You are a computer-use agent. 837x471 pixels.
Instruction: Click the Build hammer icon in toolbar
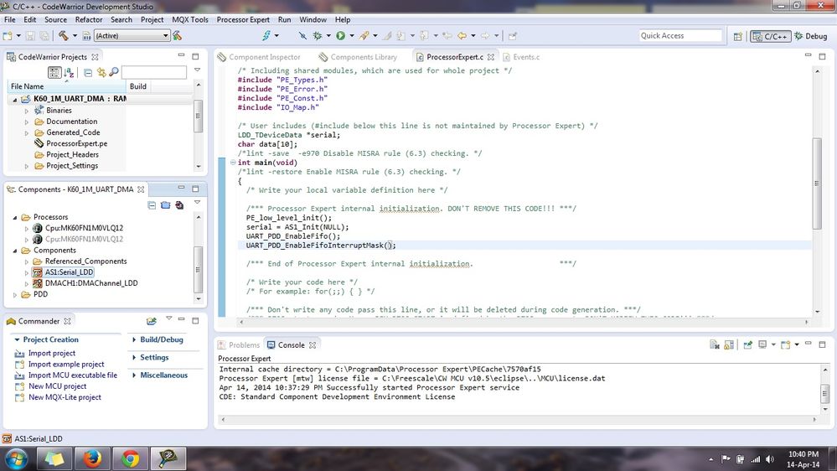point(63,36)
